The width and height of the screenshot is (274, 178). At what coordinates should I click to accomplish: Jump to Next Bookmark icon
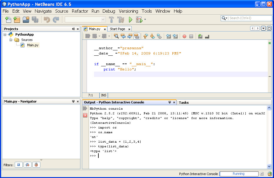[152, 36]
